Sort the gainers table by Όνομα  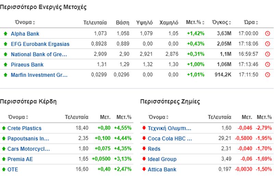click(18, 117)
